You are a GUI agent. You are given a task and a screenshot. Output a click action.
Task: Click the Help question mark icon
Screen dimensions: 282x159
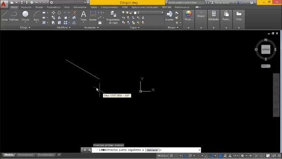(x=252, y=3)
